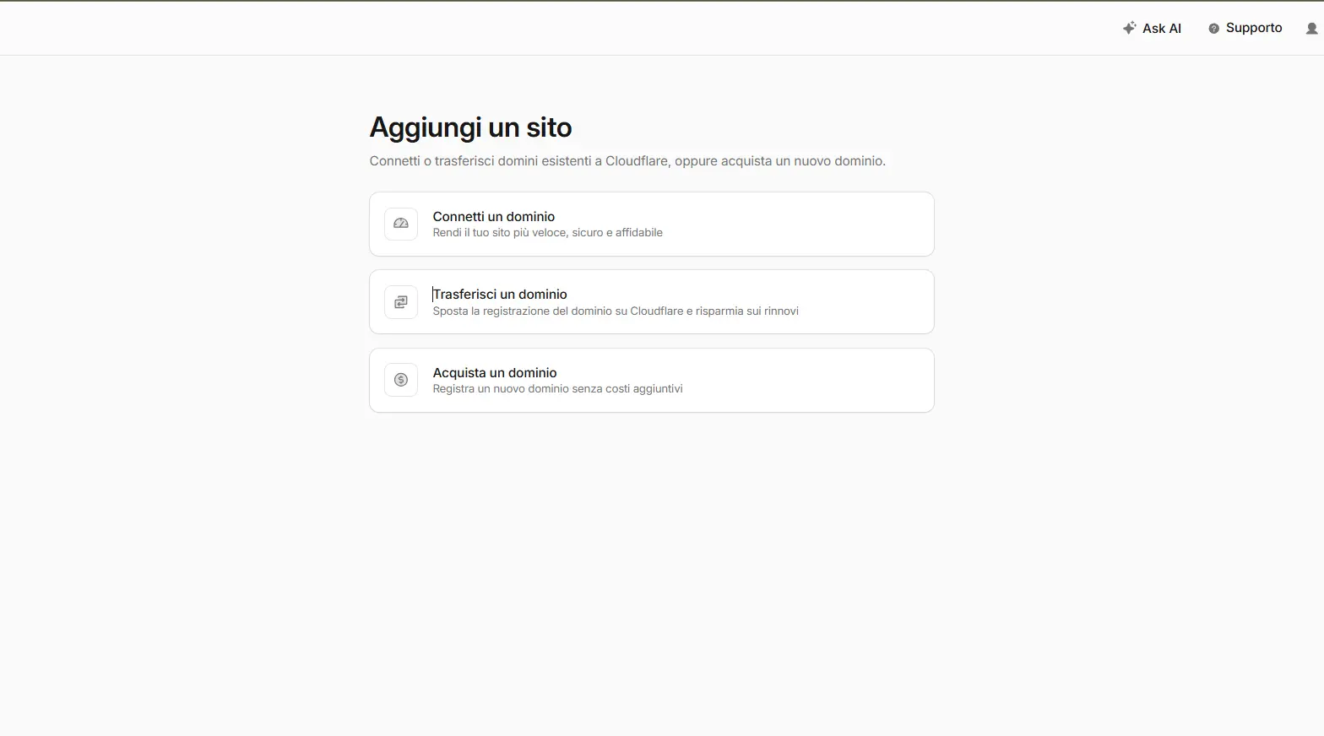Open the user account profile icon
Screen dimensions: 1324x736
pos(1311,29)
